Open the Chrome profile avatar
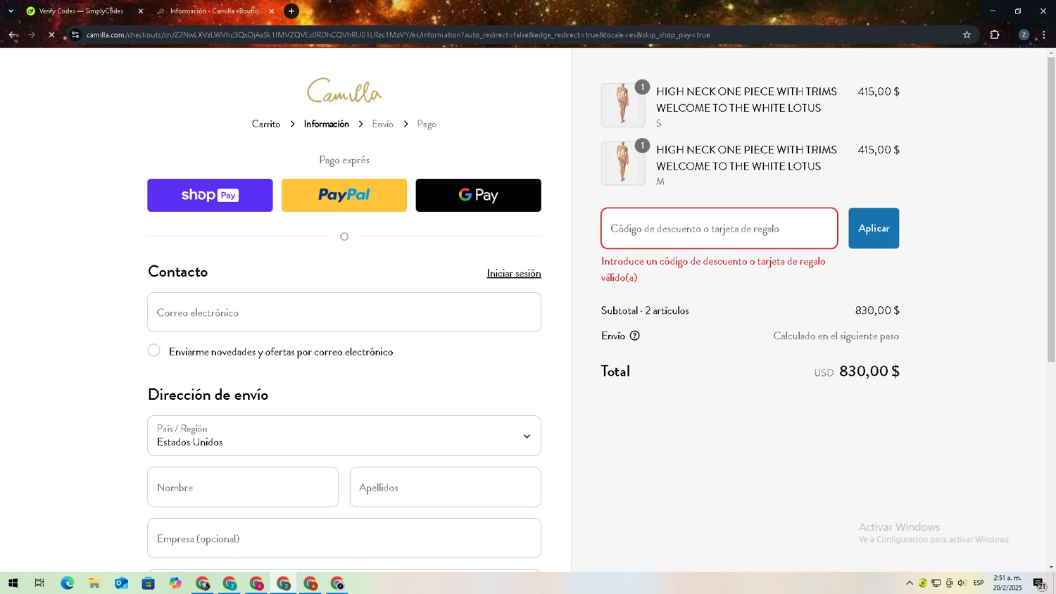This screenshot has width=1056, height=594. (x=1024, y=34)
